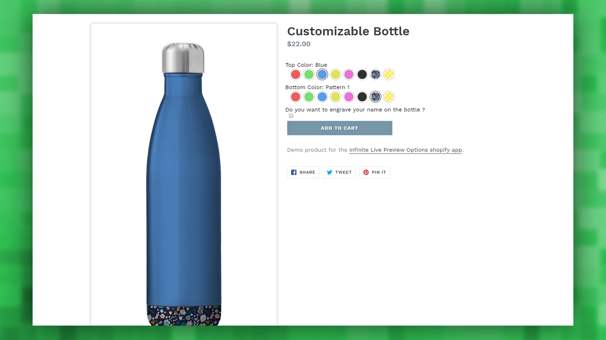Share the product on Facebook
Viewport: 606px width, 340px height.
303,172
